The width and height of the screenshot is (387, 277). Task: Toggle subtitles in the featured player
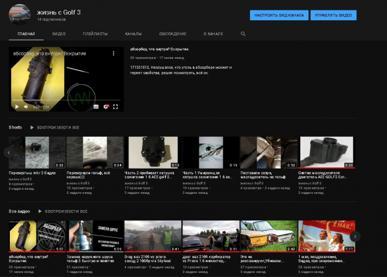[x=96, y=107]
